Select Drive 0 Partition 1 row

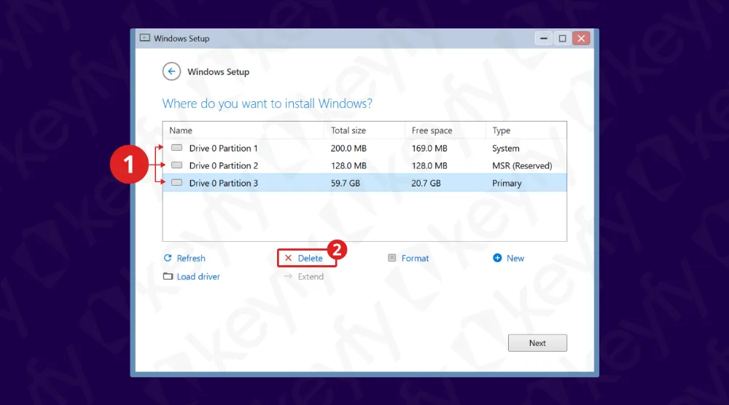[364, 148]
